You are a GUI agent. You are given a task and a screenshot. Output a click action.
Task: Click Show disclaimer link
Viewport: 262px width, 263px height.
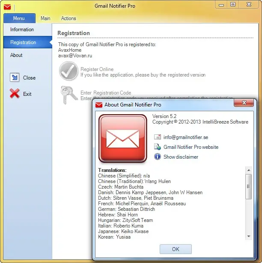click(181, 157)
